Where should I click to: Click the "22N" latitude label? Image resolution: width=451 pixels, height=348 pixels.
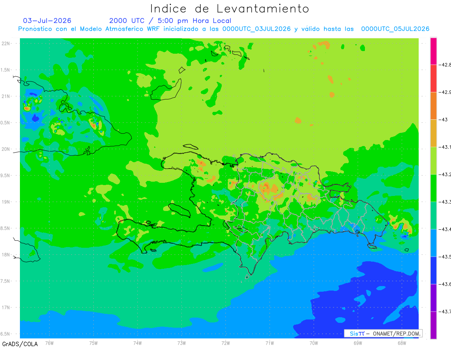point(6,43)
